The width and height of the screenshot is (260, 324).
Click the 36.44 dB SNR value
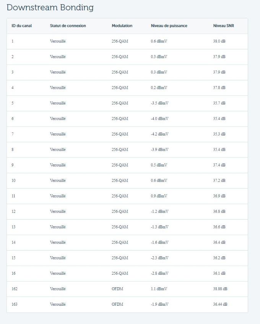220,304
